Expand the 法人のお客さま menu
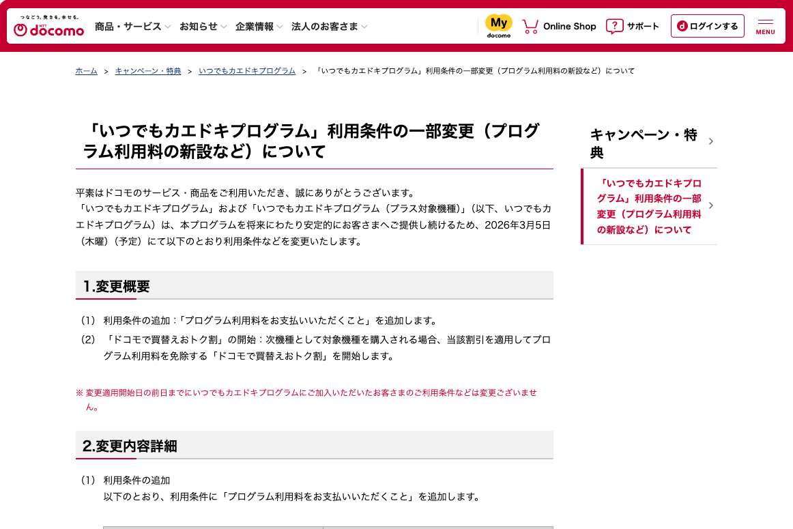This screenshot has width=793, height=529. pos(364,26)
